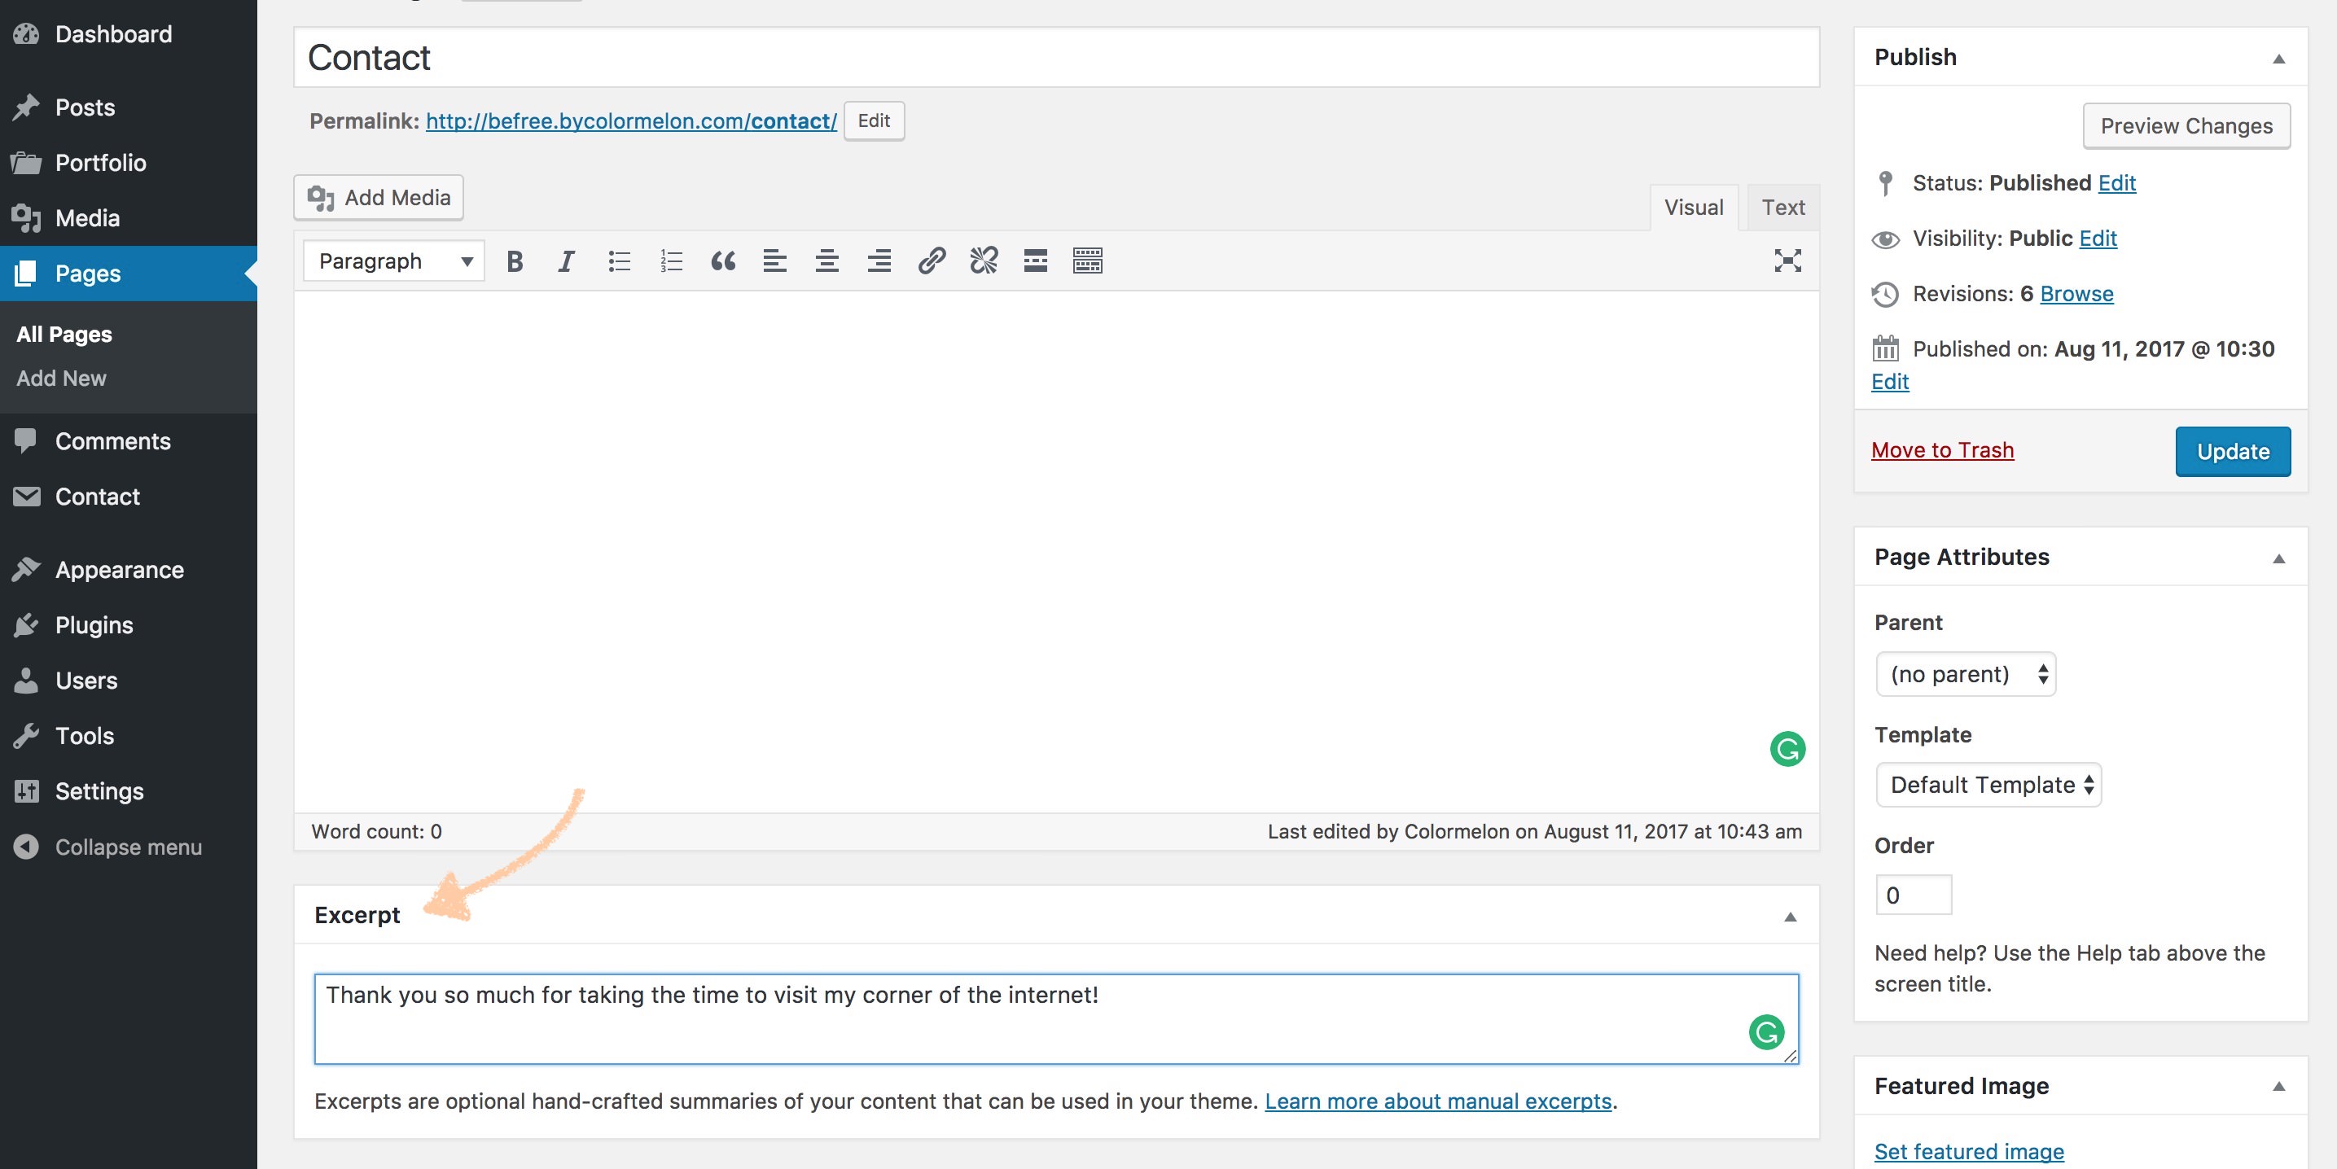Open Tools menu in sidebar
The width and height of the screenshot is (2337, 1169).
point(129,735)
